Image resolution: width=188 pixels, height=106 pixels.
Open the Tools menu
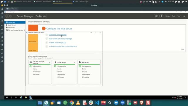click(x=174, y=16)
